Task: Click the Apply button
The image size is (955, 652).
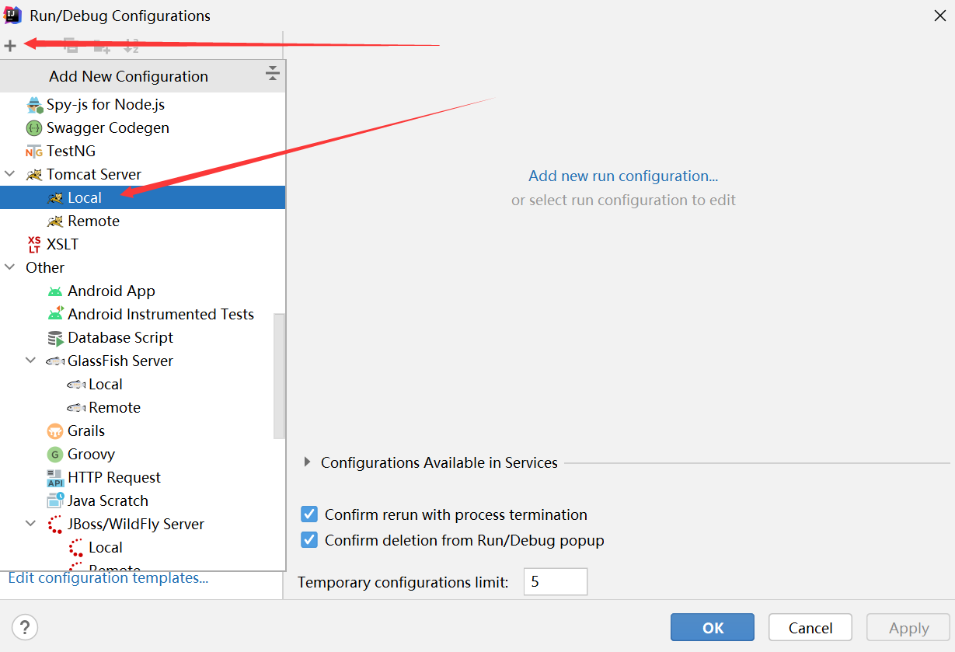Action: pyautogui.click(x=908, y=627)
